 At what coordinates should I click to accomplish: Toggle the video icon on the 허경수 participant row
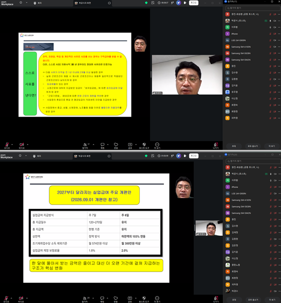click(275, 291)
